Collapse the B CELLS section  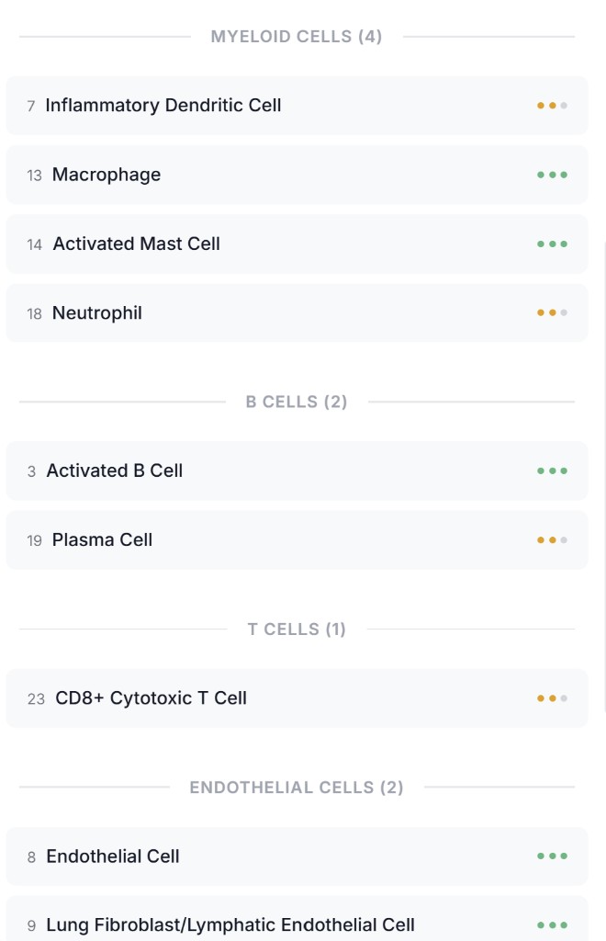296,401
